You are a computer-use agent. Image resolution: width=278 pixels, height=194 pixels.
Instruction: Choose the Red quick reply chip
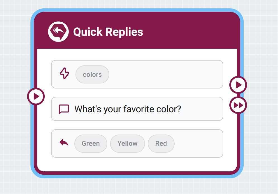[x=161, y=143]
